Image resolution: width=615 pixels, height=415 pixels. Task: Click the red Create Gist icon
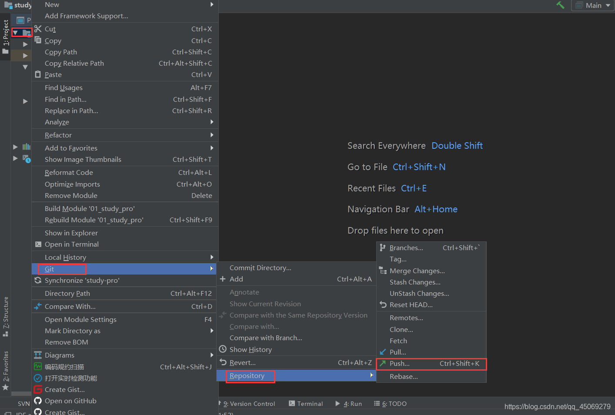(x=38, y=389)
